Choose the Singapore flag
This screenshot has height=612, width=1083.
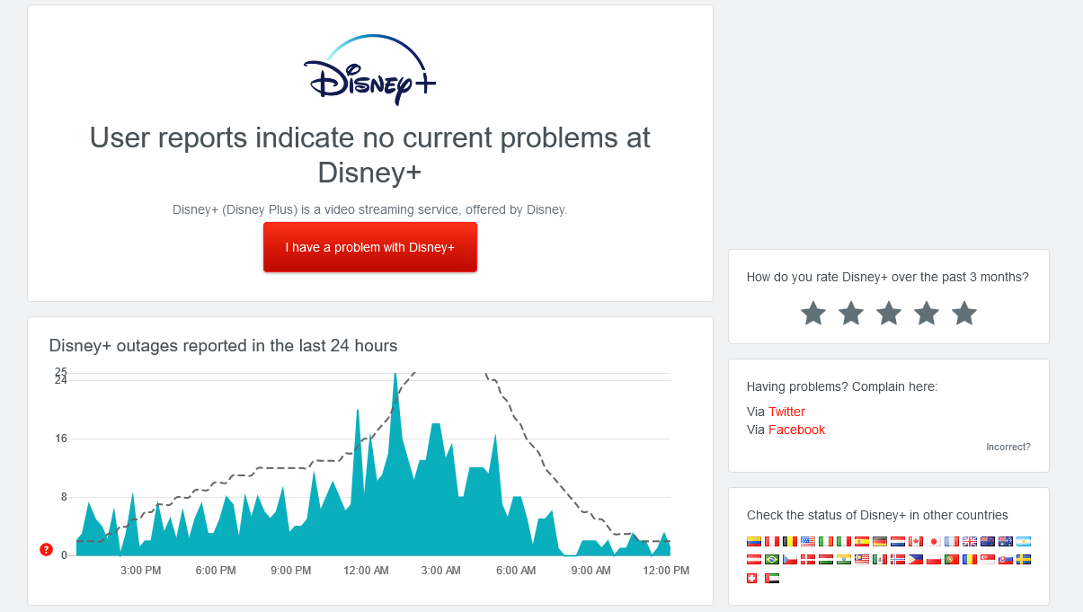click(x=988, y=559)
